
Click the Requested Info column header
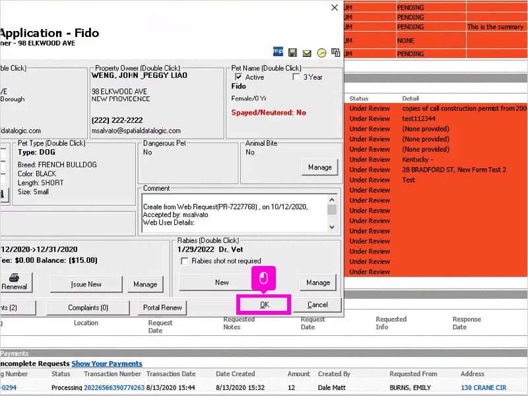coord(391,323)
